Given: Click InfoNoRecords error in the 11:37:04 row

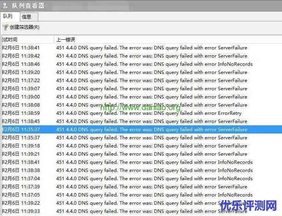Looking at the screenshot, I should (154, 179).
